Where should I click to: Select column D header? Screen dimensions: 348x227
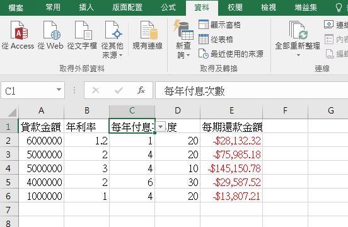coord(178,110)
